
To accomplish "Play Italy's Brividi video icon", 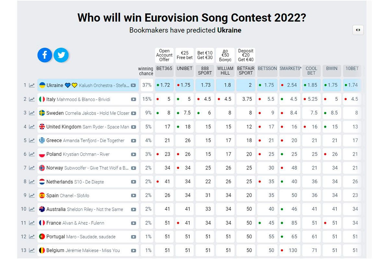I will (133, 99).
